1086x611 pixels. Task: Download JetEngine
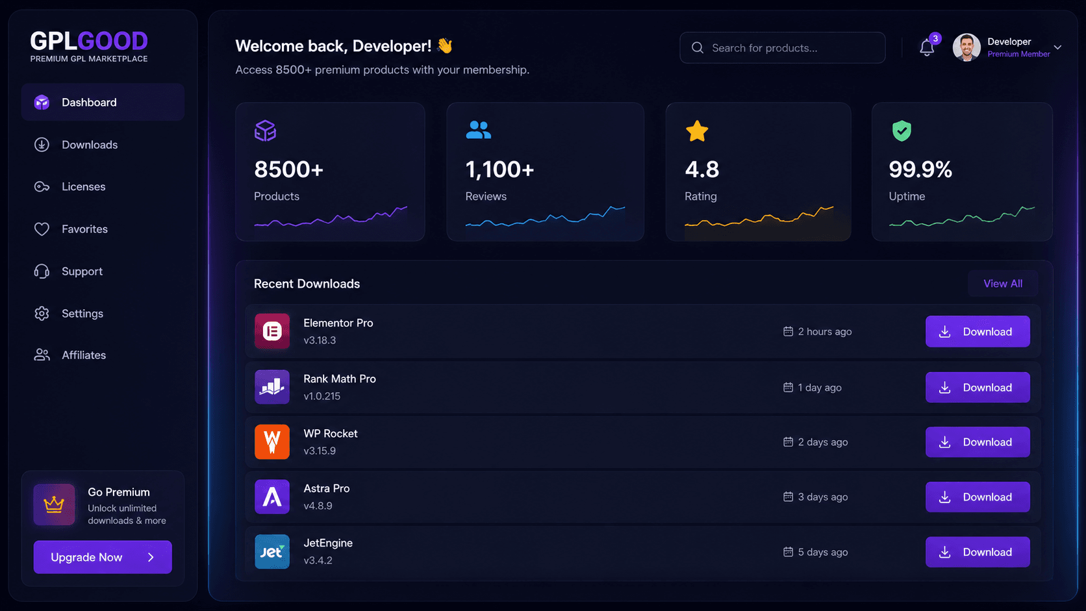(x=978, y=552)
